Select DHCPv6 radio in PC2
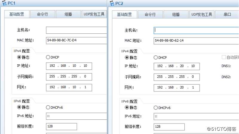This screenshot has height=134, width=239. click(x=156, y=108)
